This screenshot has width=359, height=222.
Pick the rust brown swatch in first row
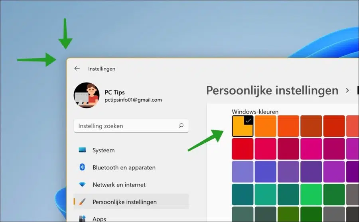pos(311,126)
